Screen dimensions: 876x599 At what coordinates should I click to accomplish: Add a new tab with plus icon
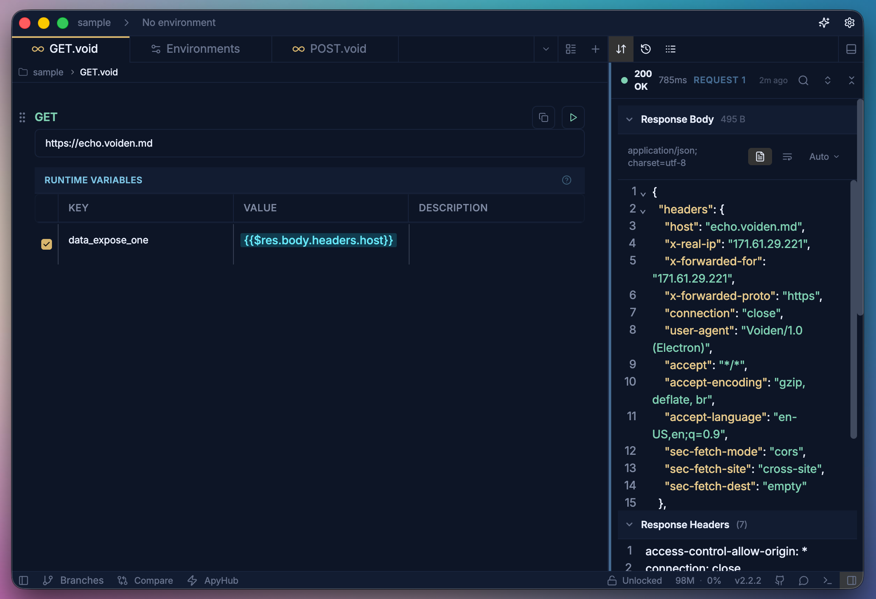596,49
